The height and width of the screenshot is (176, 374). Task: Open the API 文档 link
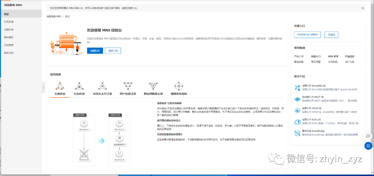coord(349,62)
